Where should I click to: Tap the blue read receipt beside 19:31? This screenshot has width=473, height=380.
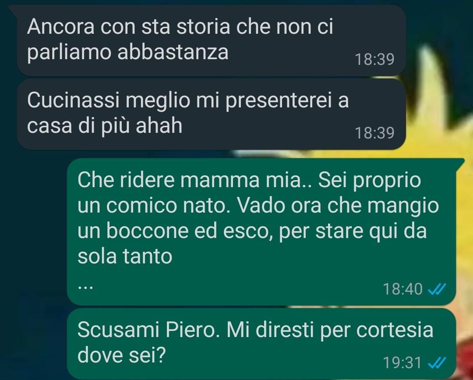click(x=437, y=362)
